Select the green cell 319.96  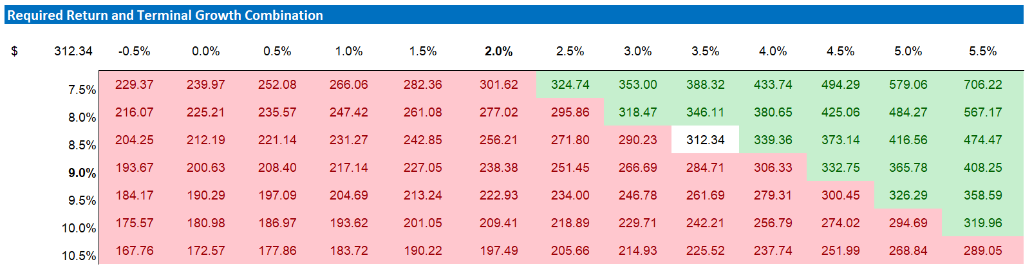(x=982, y=223)
